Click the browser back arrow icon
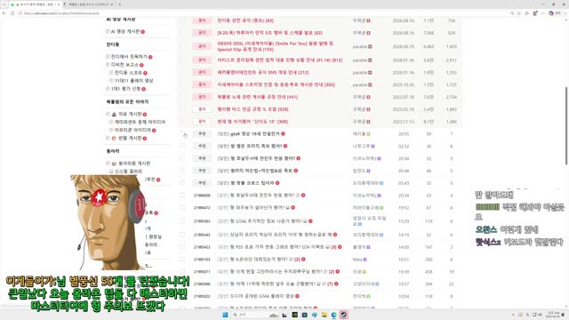Viewport: 569px width, 320px height. pos(4,13)
